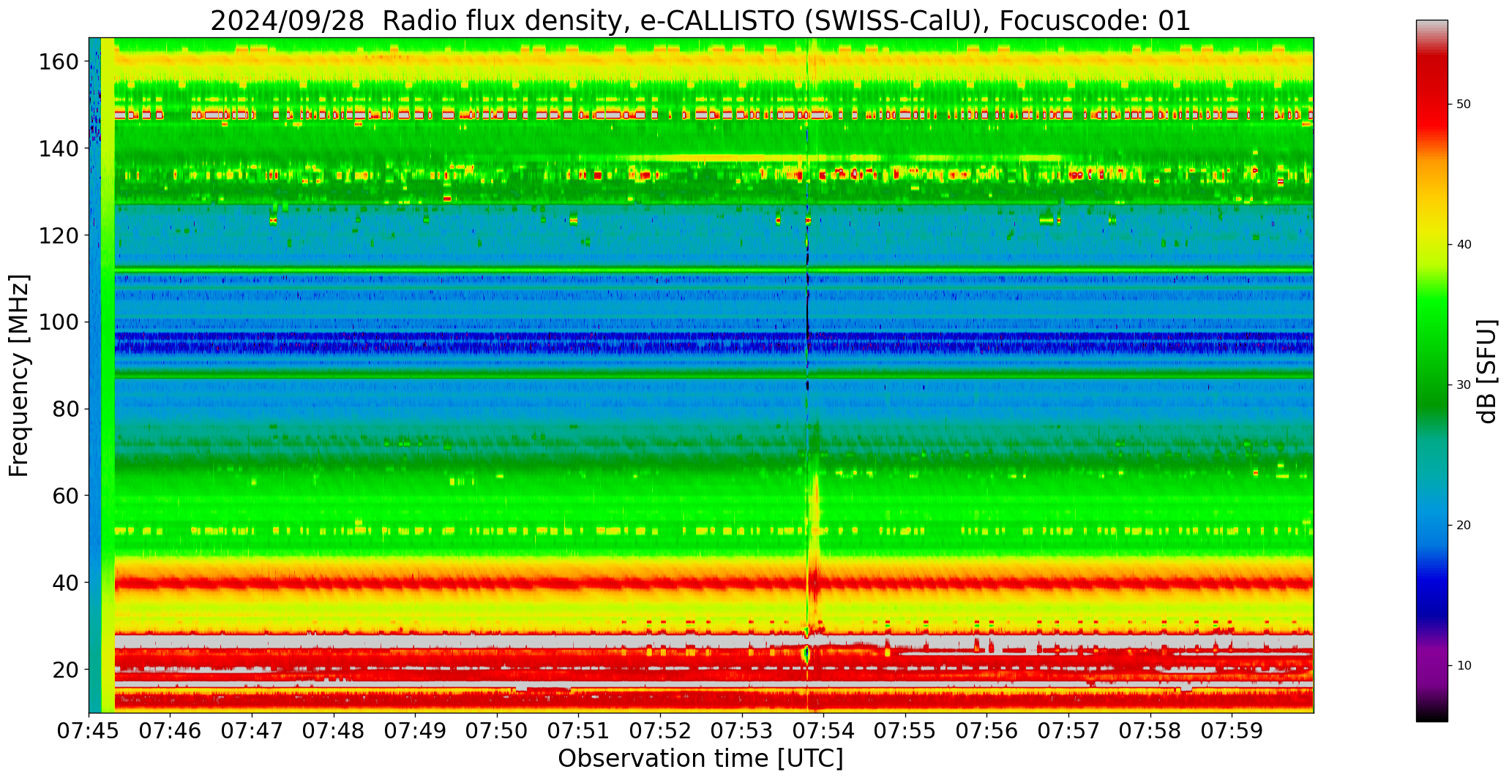Click the 100 frequency tick label
The image size is (1509, 780).
point(59,322)
